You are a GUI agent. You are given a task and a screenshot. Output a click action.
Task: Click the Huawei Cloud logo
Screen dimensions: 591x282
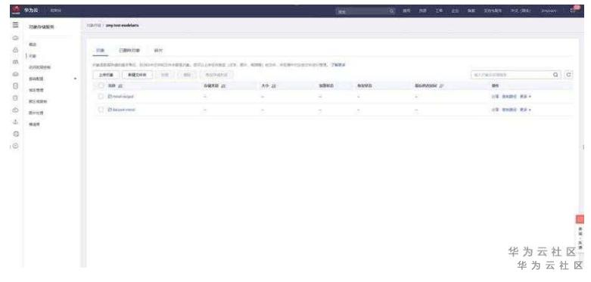click(x=15, y=11)
